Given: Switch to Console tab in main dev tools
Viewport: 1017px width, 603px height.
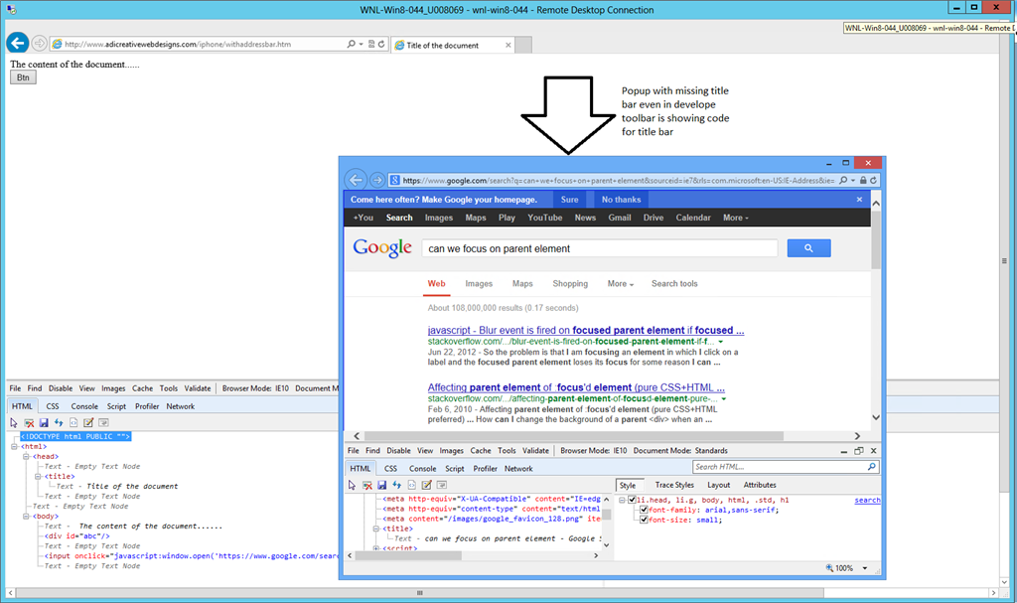Looking at the screenshot, I should [84, 406].
